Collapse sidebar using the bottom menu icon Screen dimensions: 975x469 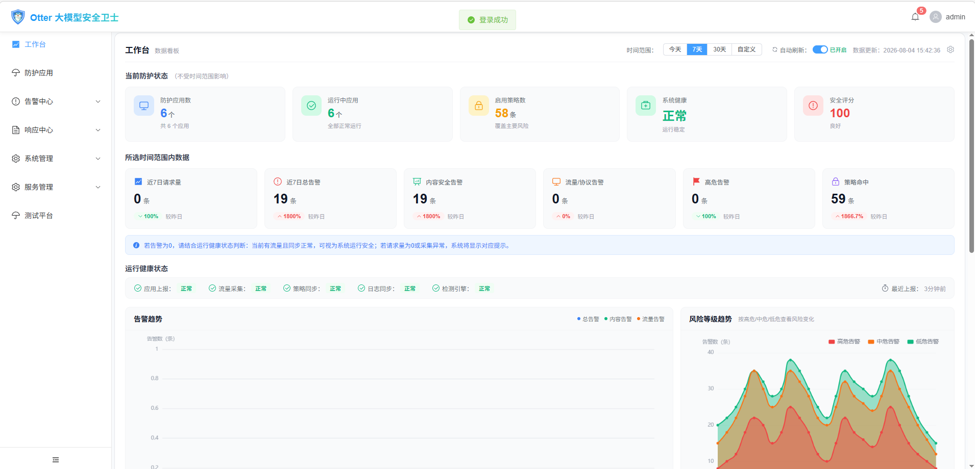[56, 460]
